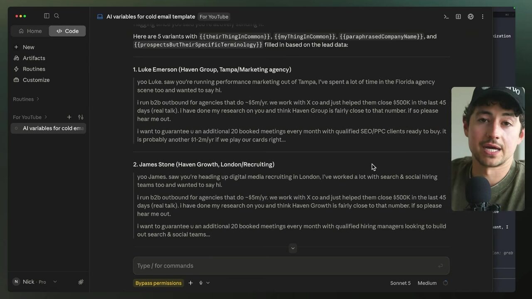Toggle the sidebar panel icon
Image resolution: width=532 pixels, height=299 pixels.
[47, 16]
